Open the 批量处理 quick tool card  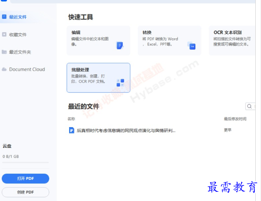click(99, 78)
